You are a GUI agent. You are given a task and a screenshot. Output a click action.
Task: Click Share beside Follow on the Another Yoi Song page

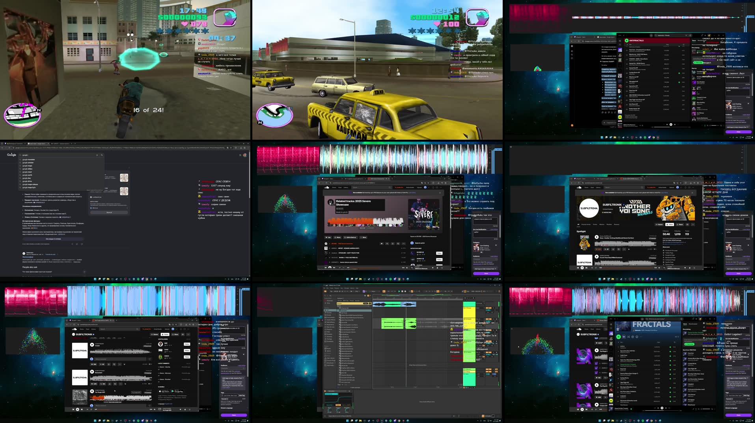[x=680, y=224]
